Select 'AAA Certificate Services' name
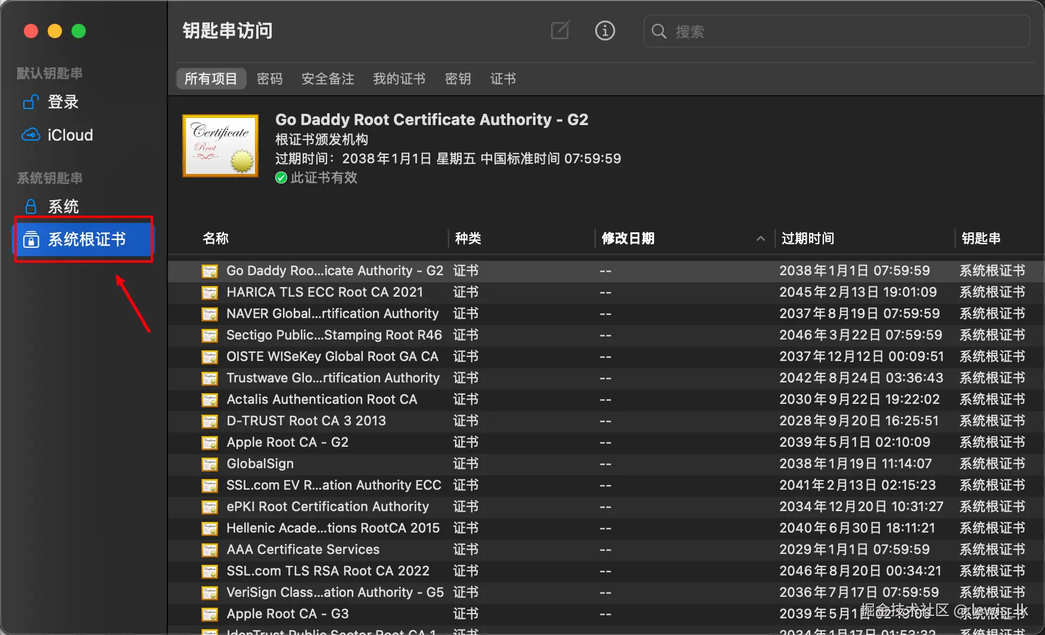Image resolution: width=1045 pixels, height=635 pixels. (303, 549)
